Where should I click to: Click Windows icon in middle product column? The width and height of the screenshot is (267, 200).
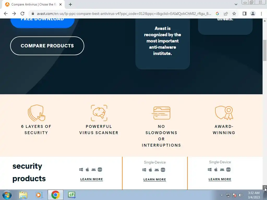point(144,170)
